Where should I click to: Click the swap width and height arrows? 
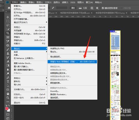pyautogui.click(x=53, y=8)
